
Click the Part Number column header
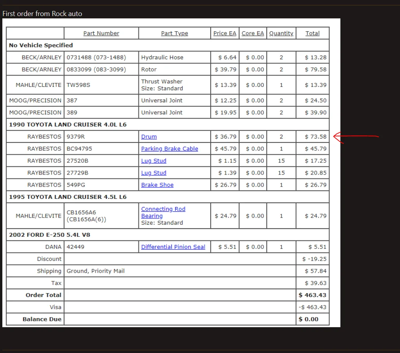pyautogui.click(x=101, y=33)
